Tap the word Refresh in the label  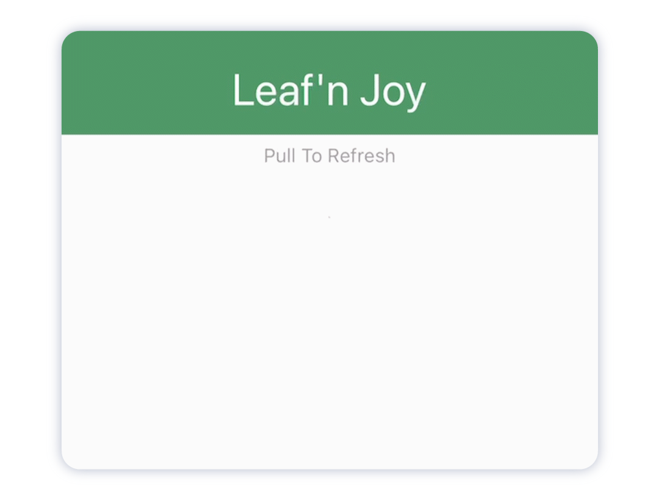point(362,155)
